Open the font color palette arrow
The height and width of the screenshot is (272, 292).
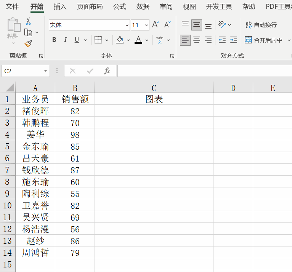147,40
